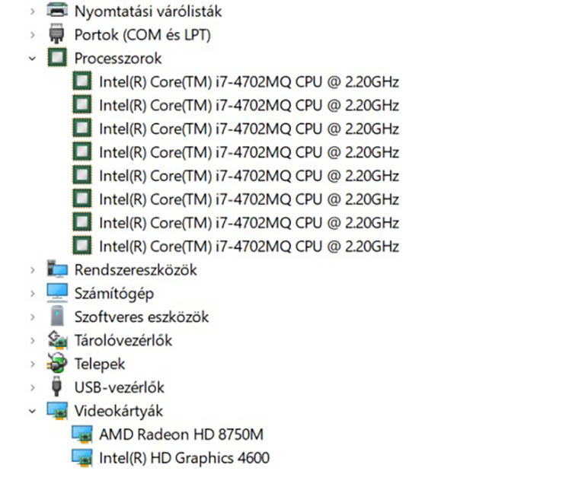Select the AMD Radeon HD 8750M entry
The height and width of the screenshot is (487, 588).
click(181, 434)
